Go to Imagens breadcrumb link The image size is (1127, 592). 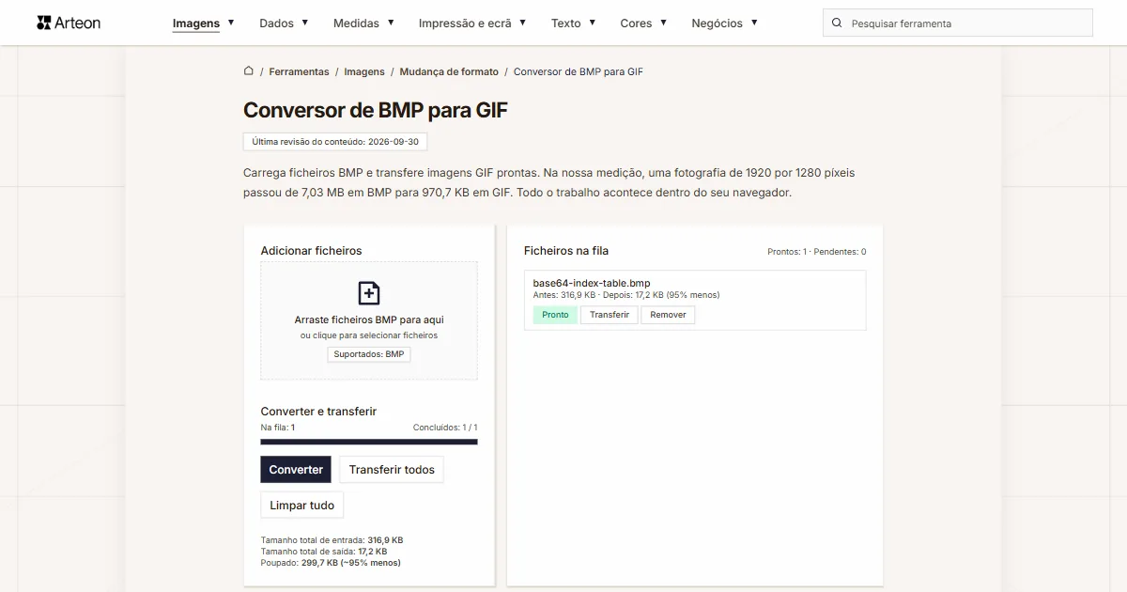tap(364, 71)
